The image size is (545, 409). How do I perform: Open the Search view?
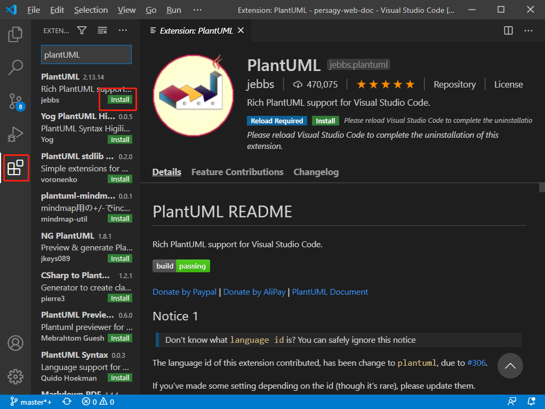click(x=15, y=67)
